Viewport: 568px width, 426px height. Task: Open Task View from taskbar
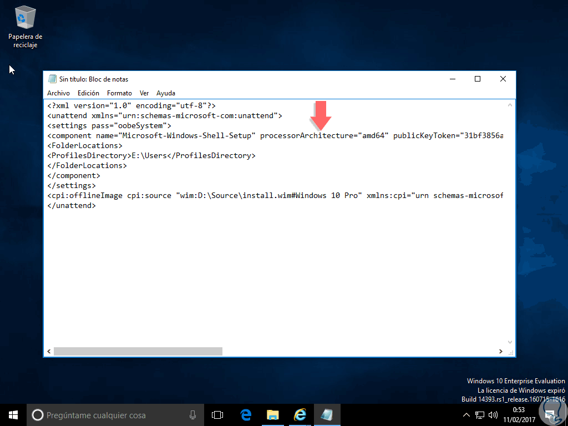(x=217, y=415)
